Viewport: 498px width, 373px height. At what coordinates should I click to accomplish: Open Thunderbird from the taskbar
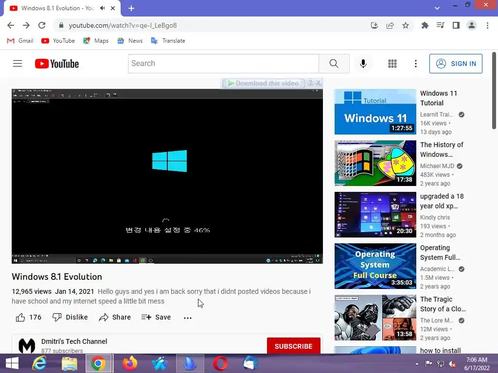pyautogui.click(x=250, y=363)
